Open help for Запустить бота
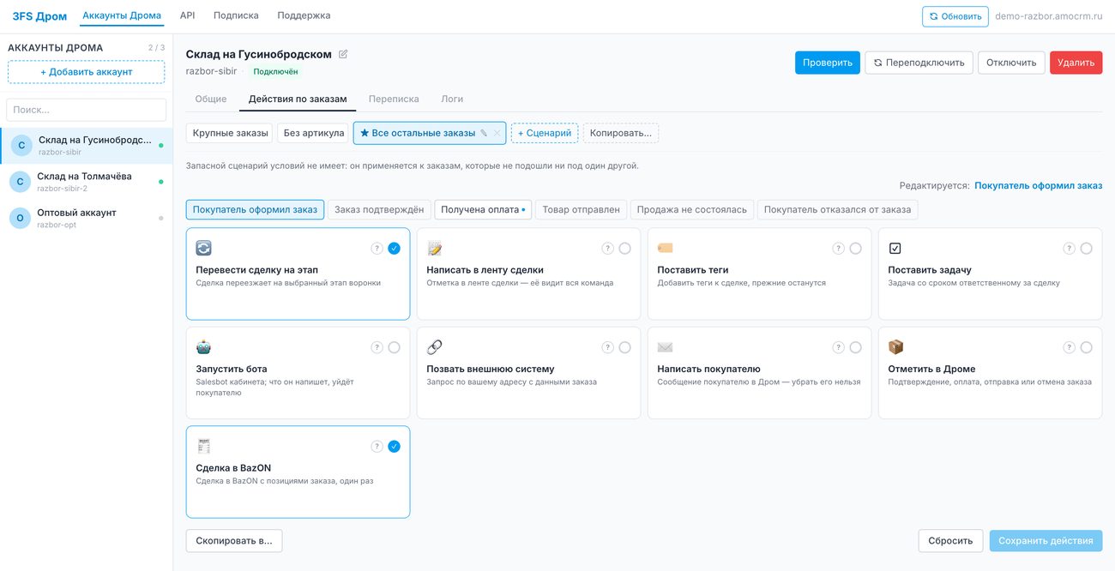The image size is (1115, 571). 377,347
